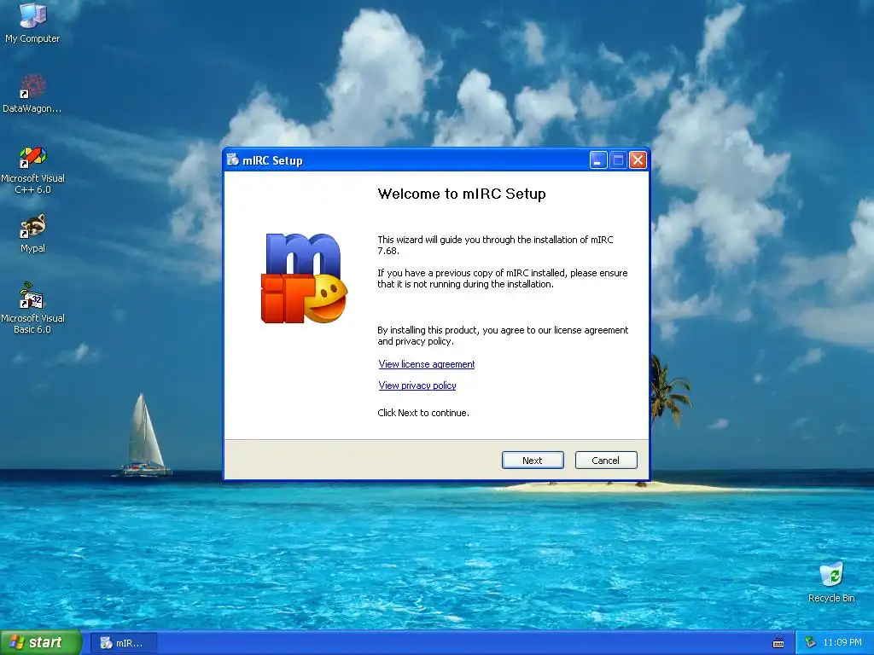Image resolution: width=874 pixels, height=655 pixels.
Task: Open the Recycle Bin
Action: click(831, 582)
